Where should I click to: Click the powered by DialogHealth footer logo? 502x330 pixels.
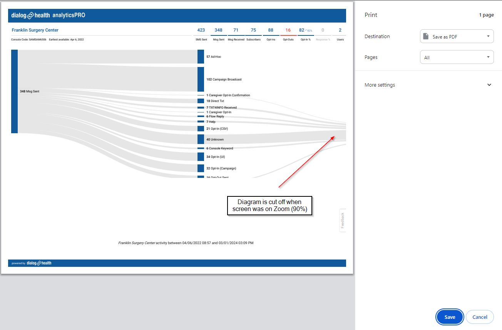(32, 263)
